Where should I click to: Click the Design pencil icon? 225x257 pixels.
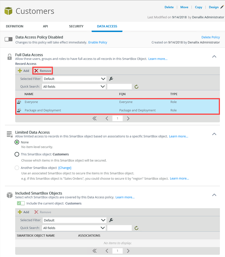tap(222, 7)
